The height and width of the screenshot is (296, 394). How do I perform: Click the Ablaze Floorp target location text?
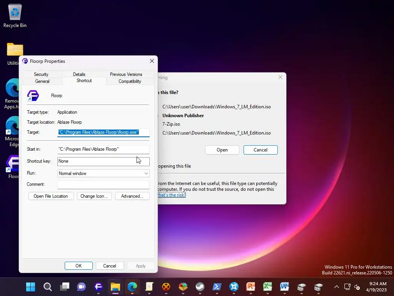coord(70,122)
